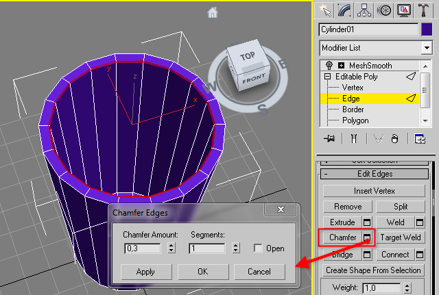Enable the Open checkbox
Image resolution: width=439 pixels, height=295 pixels.
tap(258, 248)
